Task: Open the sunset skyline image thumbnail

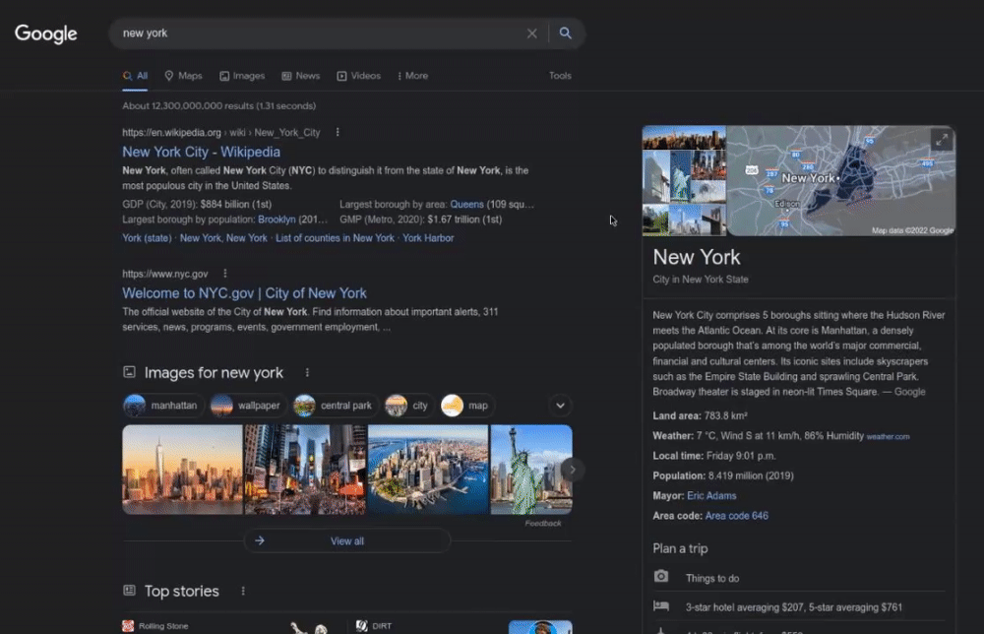Action: pyautogui.click(x=182, y=470)
